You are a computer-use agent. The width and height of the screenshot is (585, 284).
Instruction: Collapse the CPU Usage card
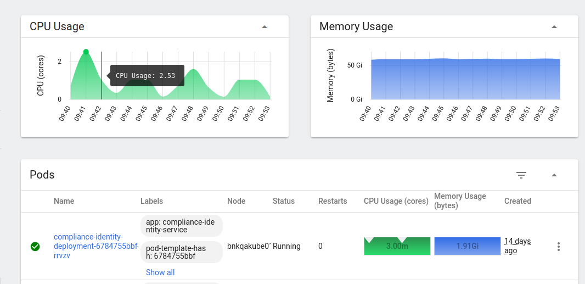click(265, 26)
